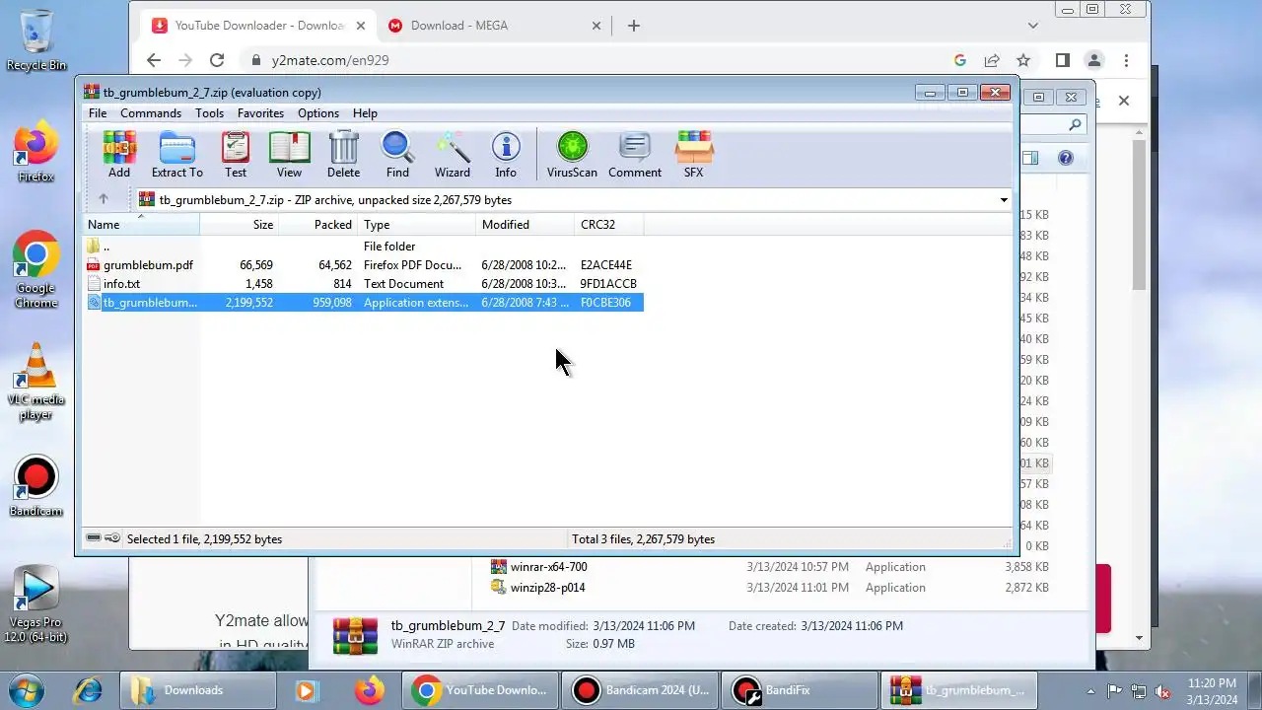Image resolution: width=1262 pixels, height=710 pixels.
Task: Sort by the Type column header
Action: pos(417,225)
